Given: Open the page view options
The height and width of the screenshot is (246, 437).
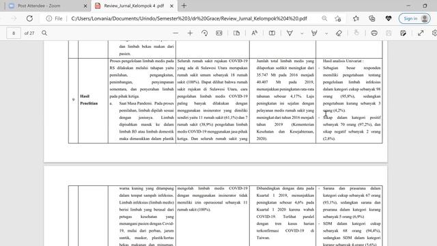Looking at the screenshot, I should tap(236, 33).
